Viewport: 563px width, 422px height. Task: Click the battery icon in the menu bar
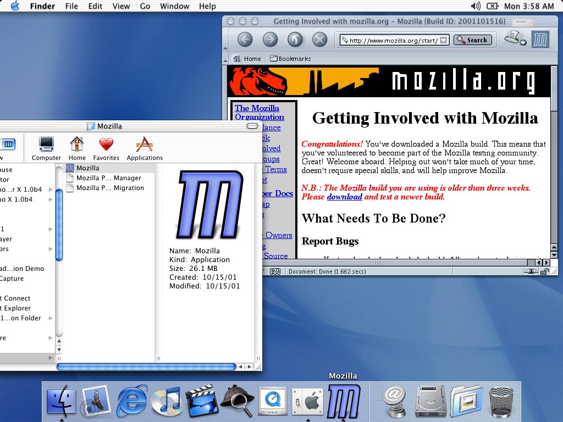pos(492,5)
